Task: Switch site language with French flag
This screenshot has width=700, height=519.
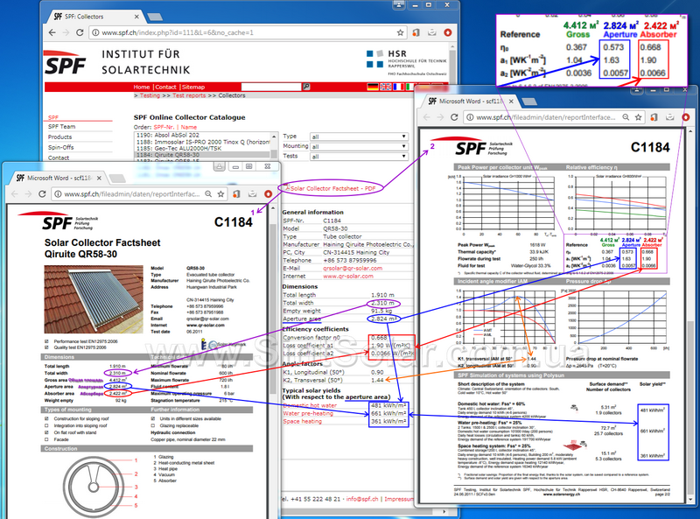Action: (398, 87)
